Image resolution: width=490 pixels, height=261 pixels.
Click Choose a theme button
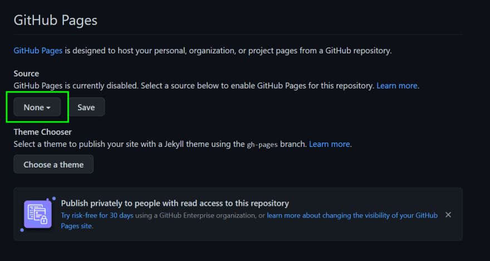pyautogui.click(x=53, y=164)
